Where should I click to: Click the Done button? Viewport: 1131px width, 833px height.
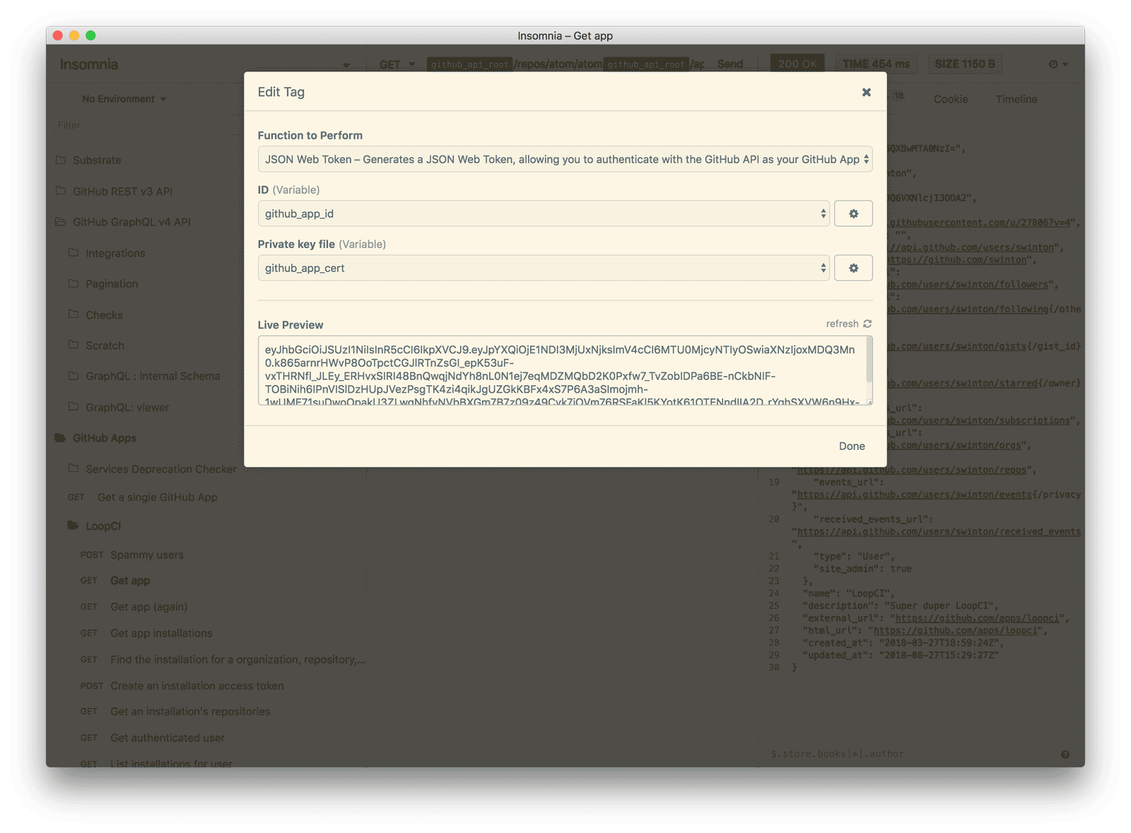coord(852,446)
